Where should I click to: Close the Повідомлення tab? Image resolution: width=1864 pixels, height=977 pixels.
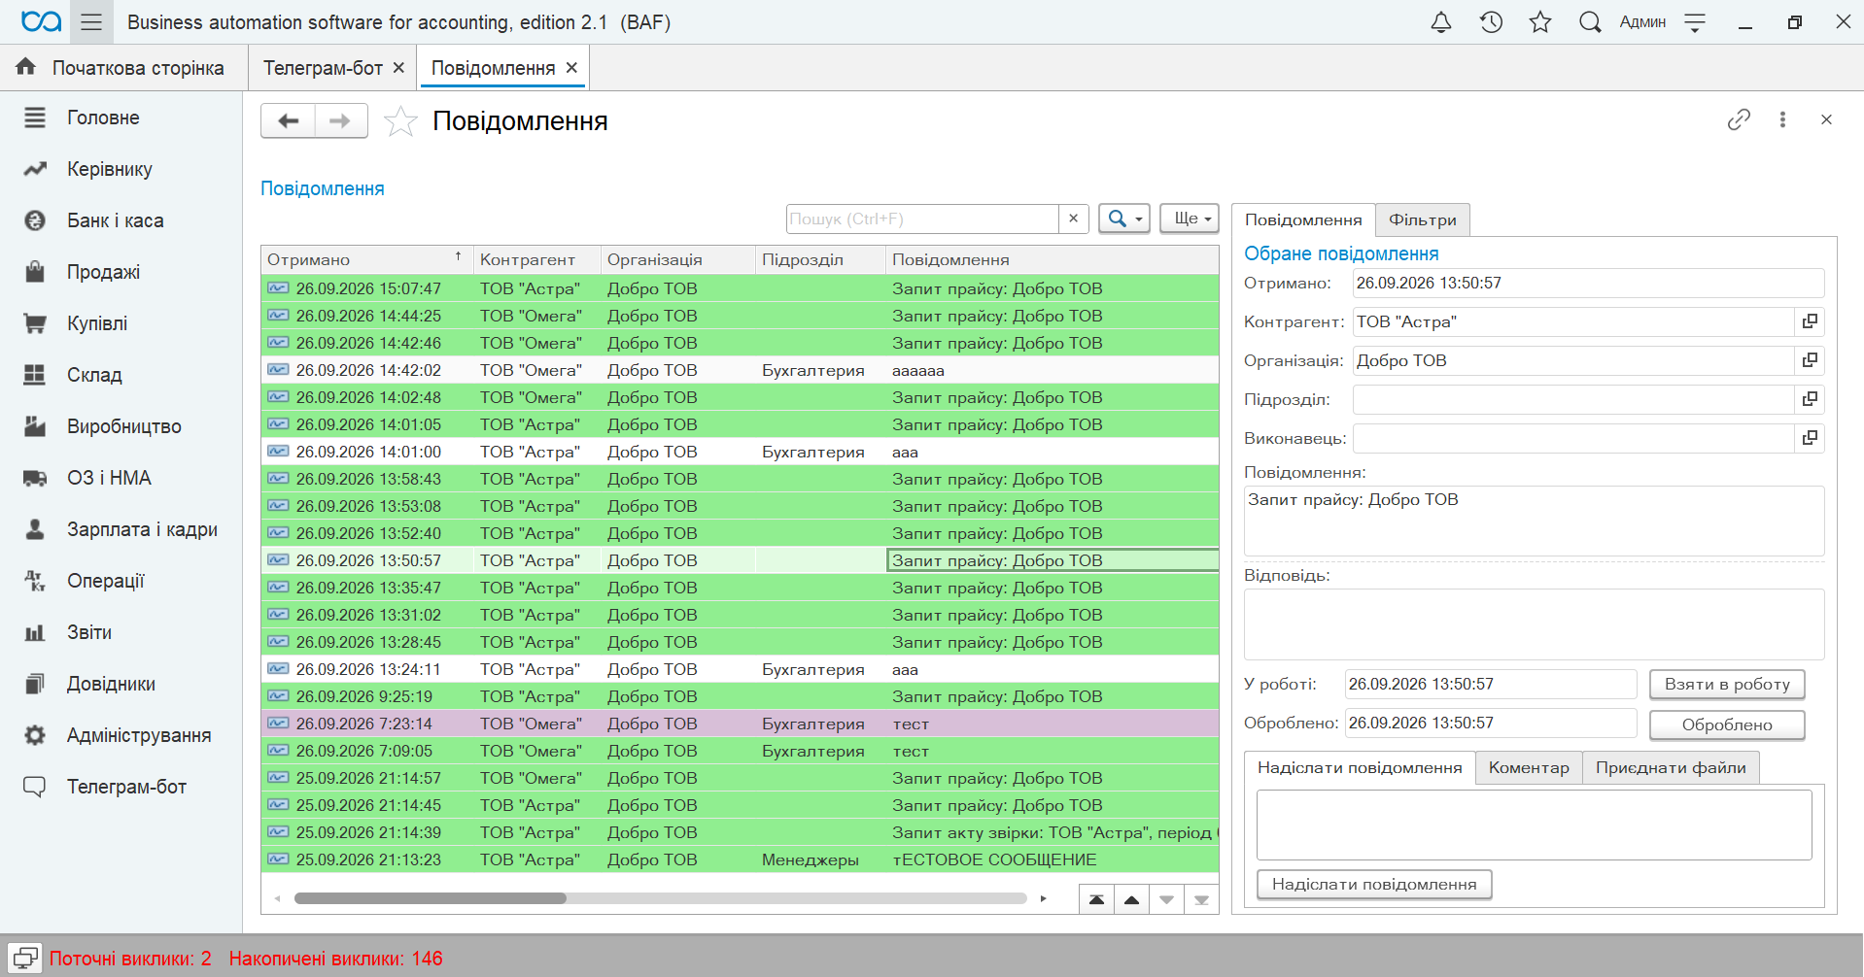571,68
